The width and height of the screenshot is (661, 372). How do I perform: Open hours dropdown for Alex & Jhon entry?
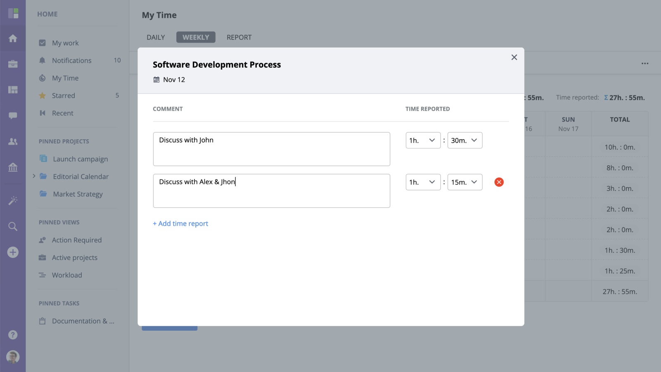[423, 182]
